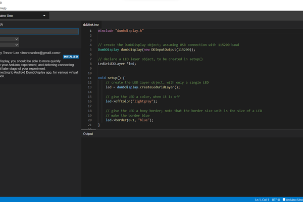Image resolution: width=303 pixels, height=202 pixels.
Task: Open the Help menu
Action: click(4, 8)
